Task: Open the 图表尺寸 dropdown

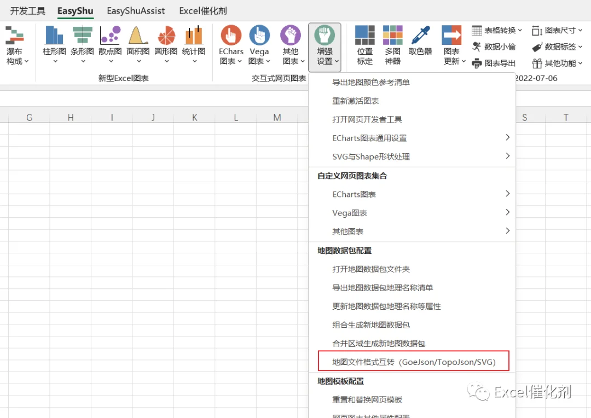Action: [x=557, y=30]
